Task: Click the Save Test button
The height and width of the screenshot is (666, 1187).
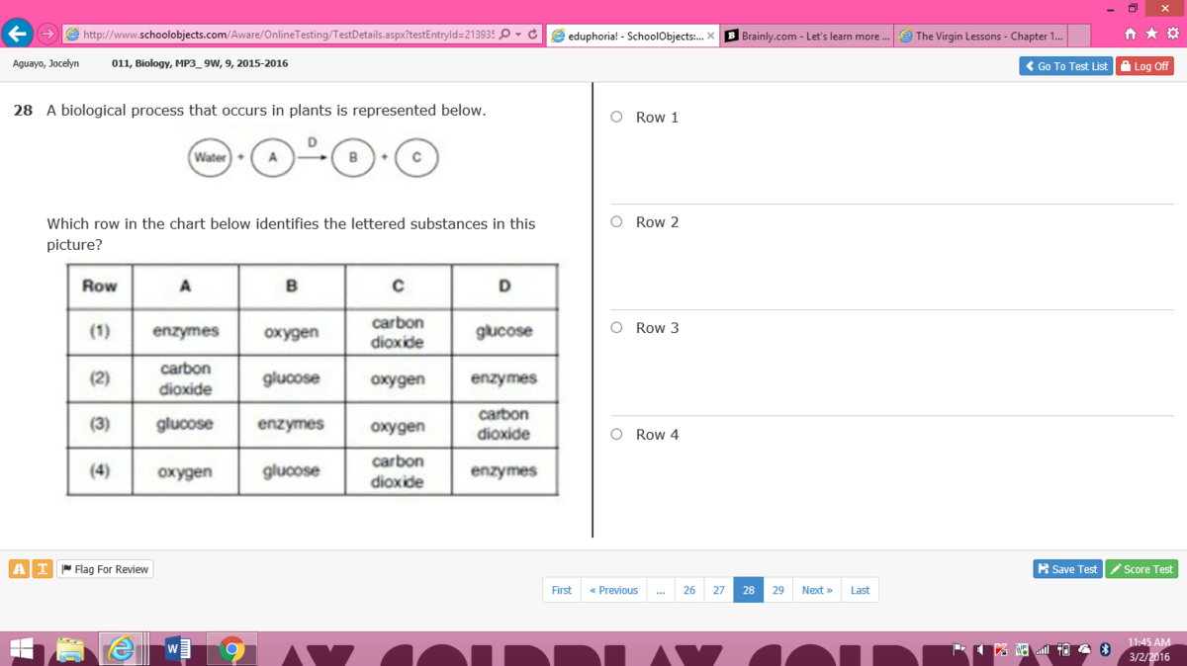Action: [1067, 569]
